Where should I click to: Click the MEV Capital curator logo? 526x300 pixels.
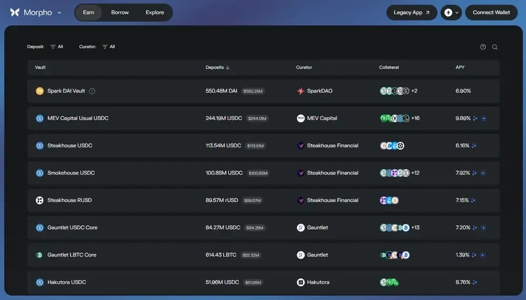[300, 118]
